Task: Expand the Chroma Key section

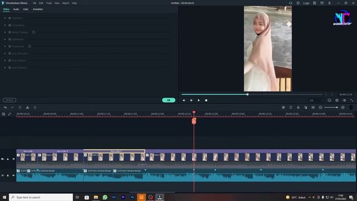Action: coord(5,46)
